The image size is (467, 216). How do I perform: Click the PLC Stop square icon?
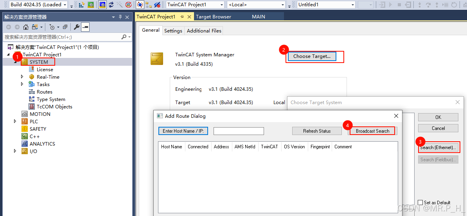[x=399, y=5]
